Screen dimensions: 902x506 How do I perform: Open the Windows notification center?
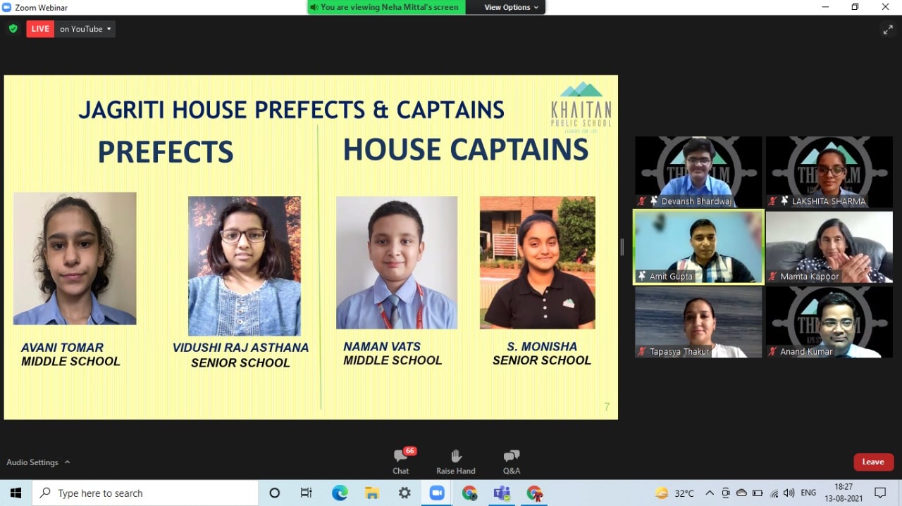point(880,493)
